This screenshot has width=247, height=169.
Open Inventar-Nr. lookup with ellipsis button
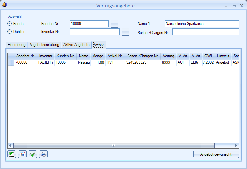(x=125, y=32)
